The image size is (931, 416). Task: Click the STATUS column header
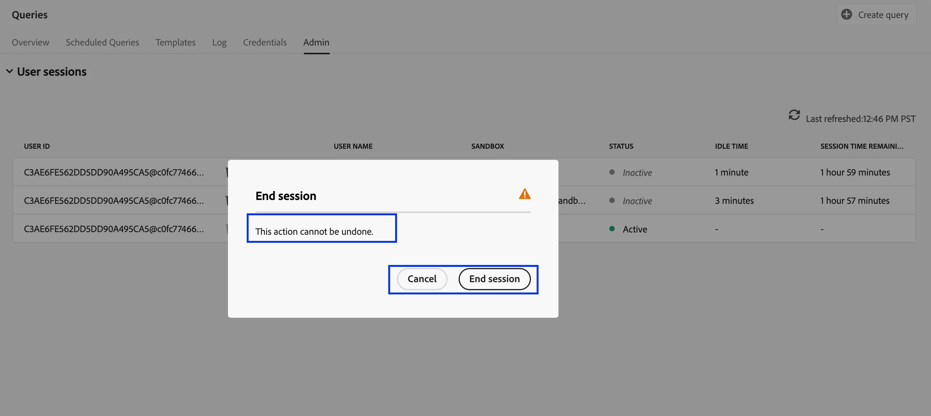pos(621,146)
